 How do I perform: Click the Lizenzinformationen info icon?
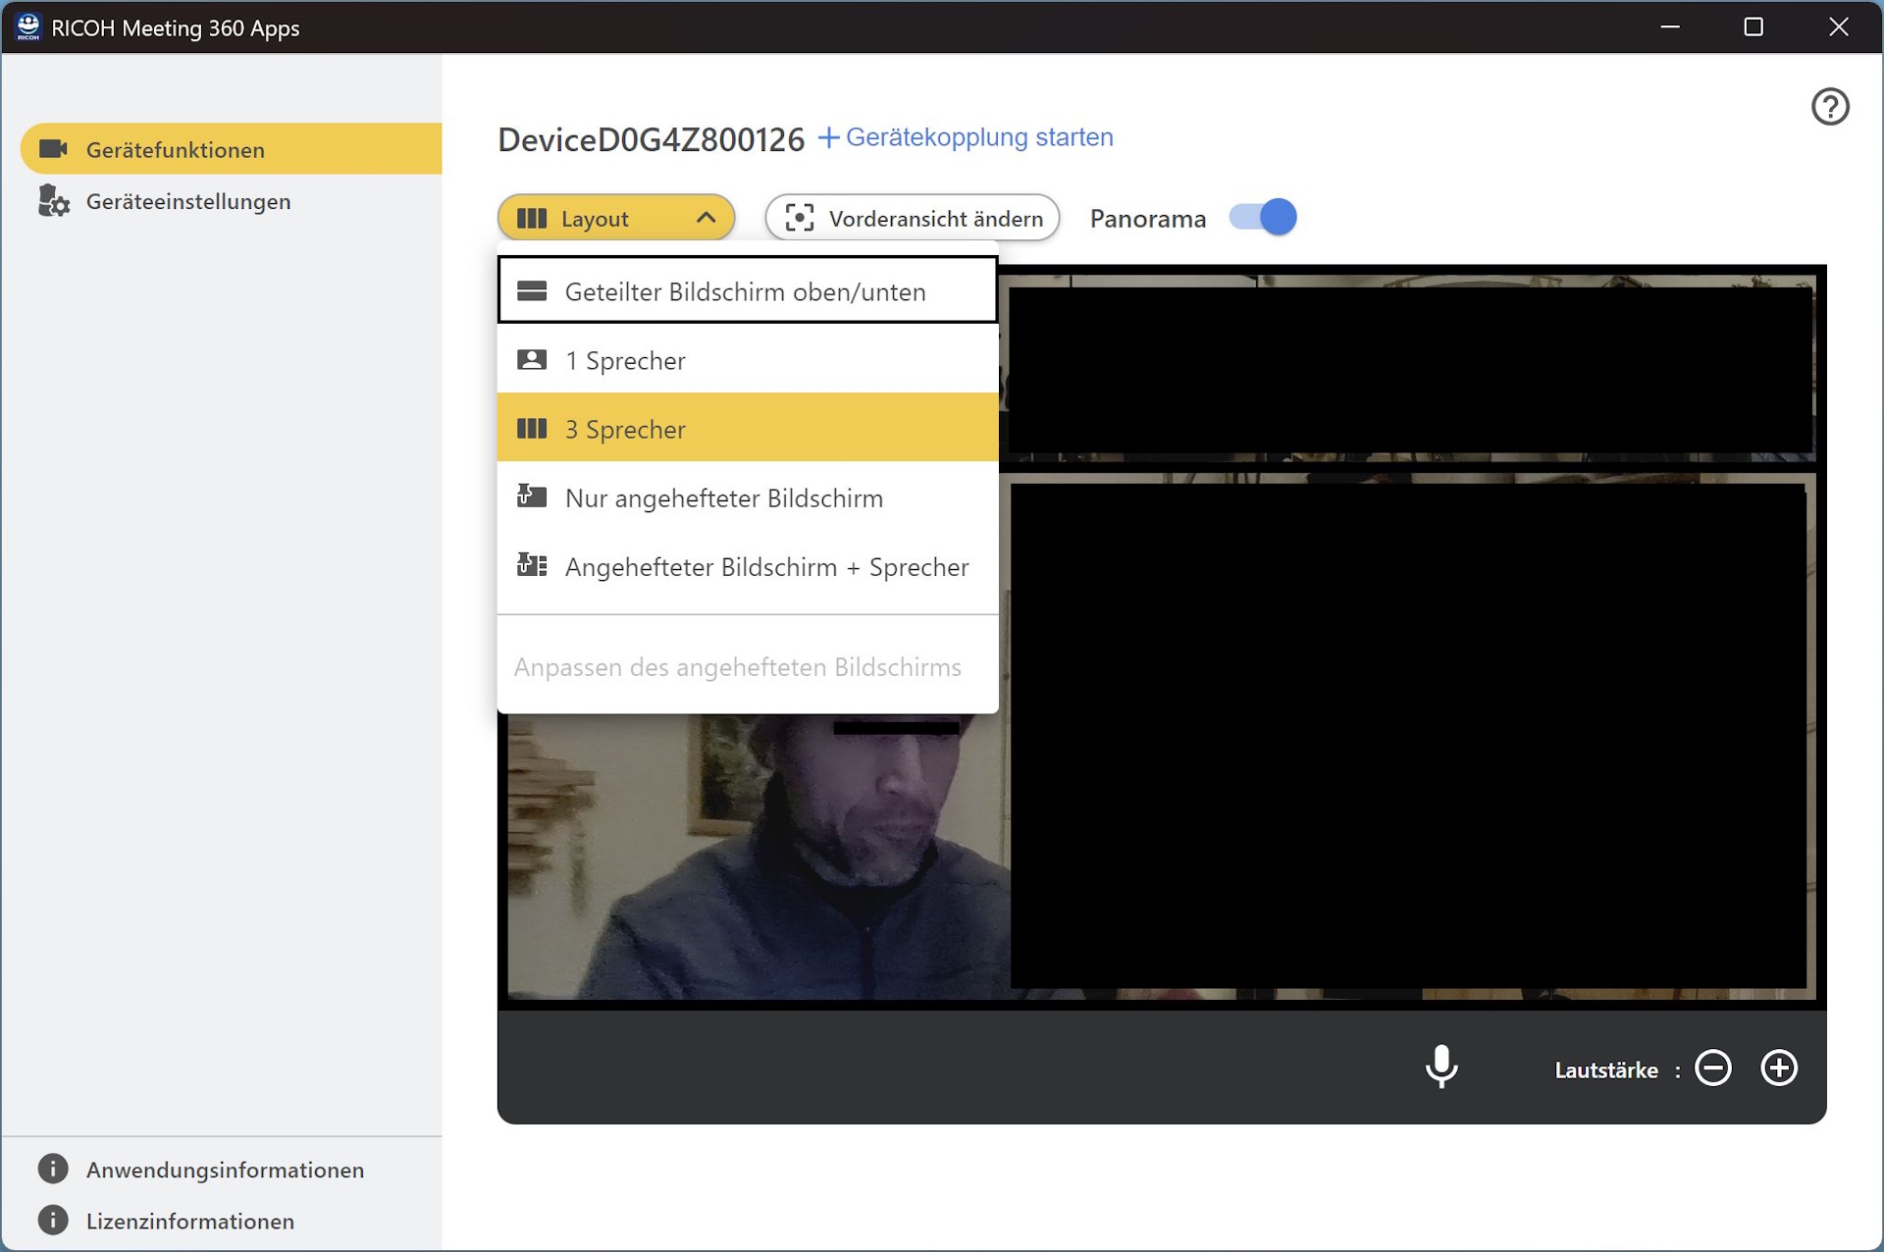click(x=53, y=1220)
